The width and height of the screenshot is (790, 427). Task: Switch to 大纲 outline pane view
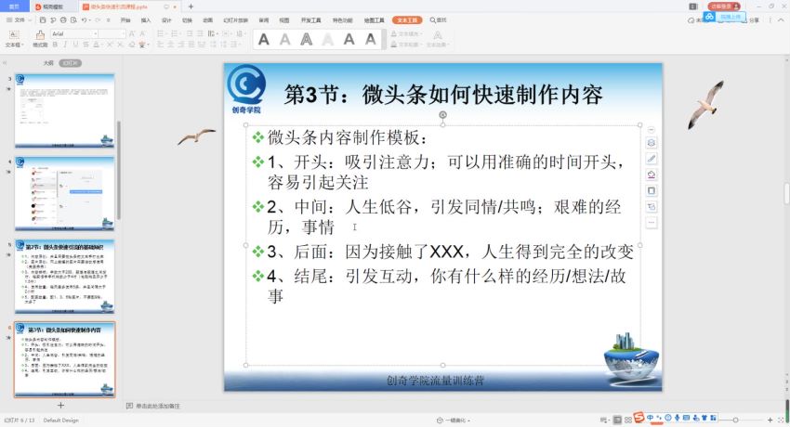(x=48, y=63)
